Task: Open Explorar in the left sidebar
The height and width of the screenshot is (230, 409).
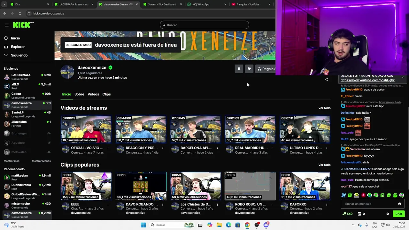Action: point(18,47)
